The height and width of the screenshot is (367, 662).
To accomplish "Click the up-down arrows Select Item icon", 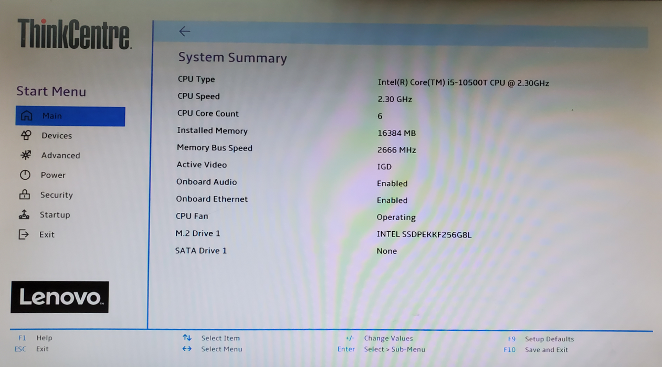I will (187, 338).
